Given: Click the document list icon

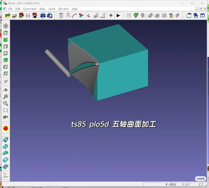Looking at the screenshot, I should pyautogui.click(x=61, y=15).
